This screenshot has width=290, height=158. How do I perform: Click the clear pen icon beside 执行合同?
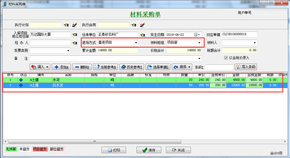142,25
